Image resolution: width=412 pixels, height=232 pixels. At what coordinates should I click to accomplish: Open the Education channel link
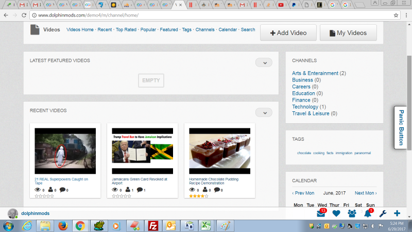(x=303, y=93)
